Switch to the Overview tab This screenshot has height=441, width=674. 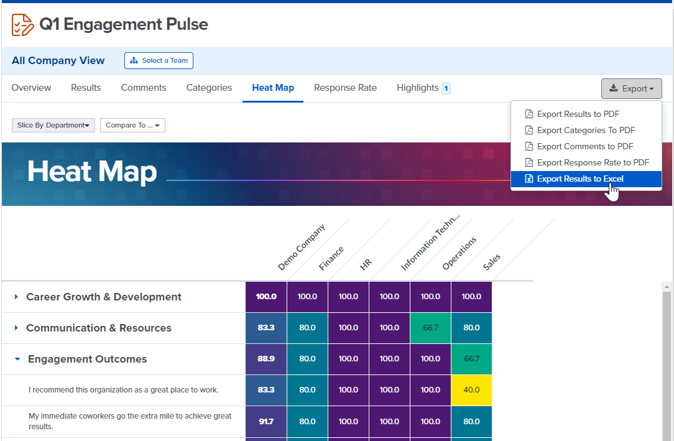pyautogui.click(x=31, y=88)
